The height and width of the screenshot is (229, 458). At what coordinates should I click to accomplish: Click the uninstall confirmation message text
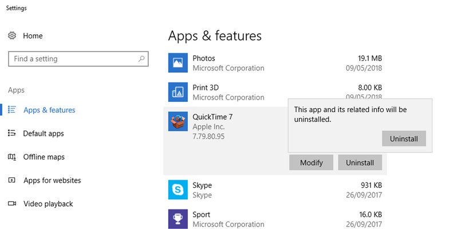click(x=350, y=114)
